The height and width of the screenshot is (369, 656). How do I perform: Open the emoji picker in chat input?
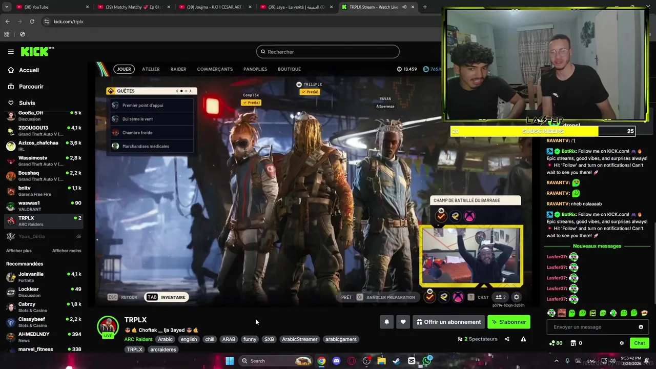point(641,327)
